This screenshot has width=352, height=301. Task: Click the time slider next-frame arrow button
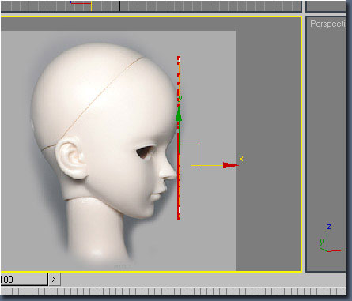pos(54,279)
